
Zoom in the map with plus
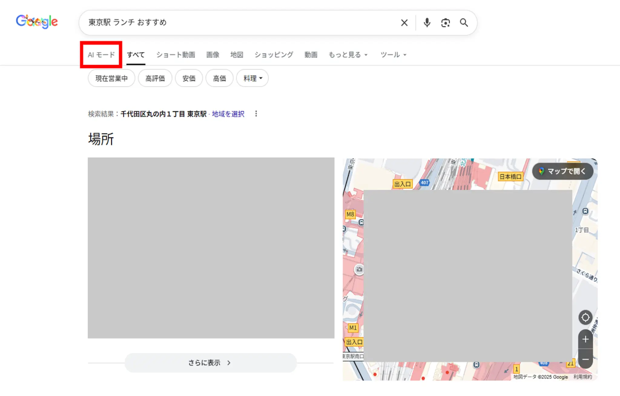(x=585, y=339)
